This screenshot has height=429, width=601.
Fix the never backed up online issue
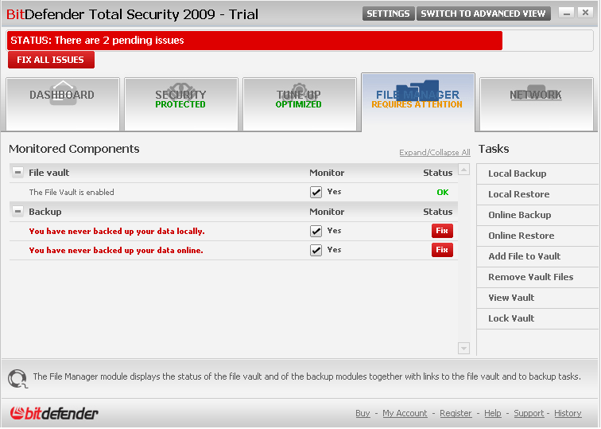442,250
